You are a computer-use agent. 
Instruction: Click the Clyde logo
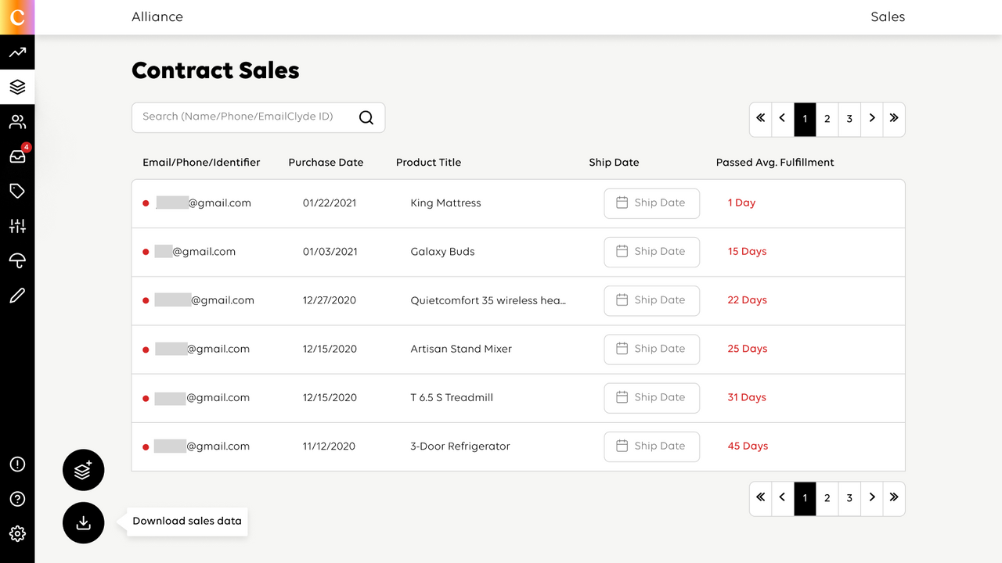pyautogui.click(x=17, y=17)
